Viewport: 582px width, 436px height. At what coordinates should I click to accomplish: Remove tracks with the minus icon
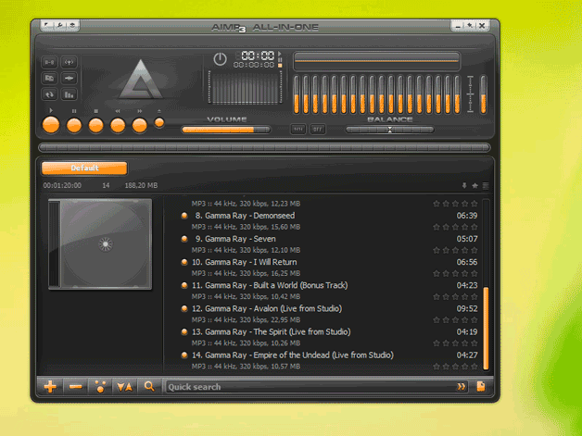(x=75, y=386)
